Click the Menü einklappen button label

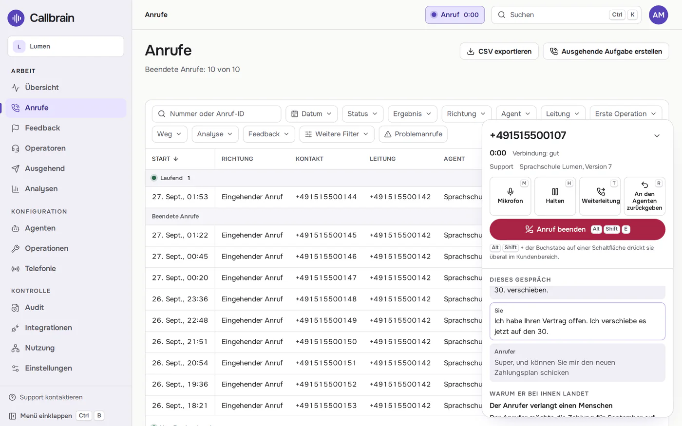46,416
